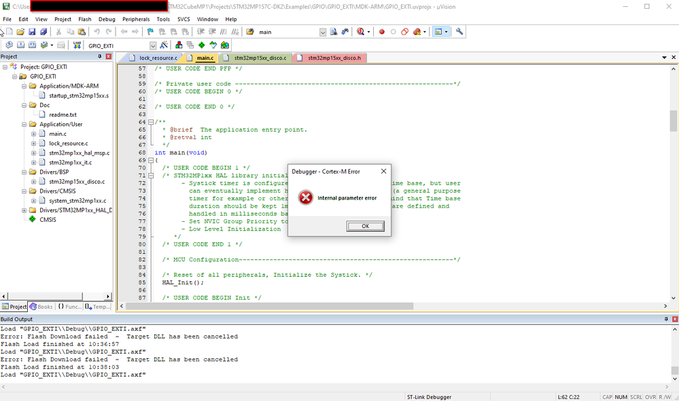The image size is (679, 401).
Task: Collapse the Application/MDK-ARM folder
Action: 24,86
